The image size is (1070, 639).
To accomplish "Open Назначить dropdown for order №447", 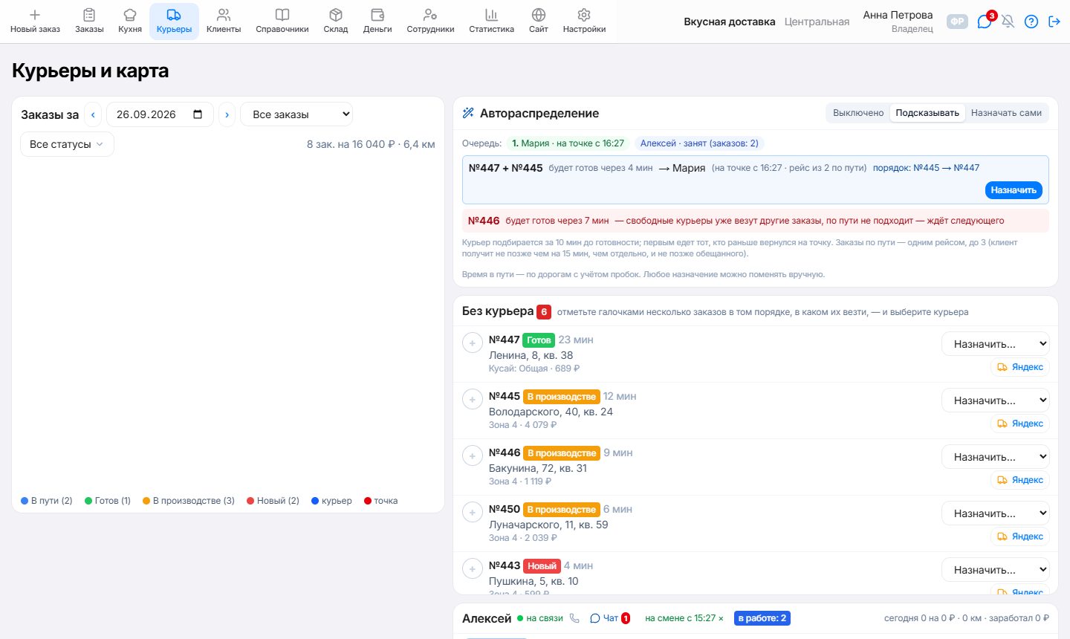I will 996,344.
